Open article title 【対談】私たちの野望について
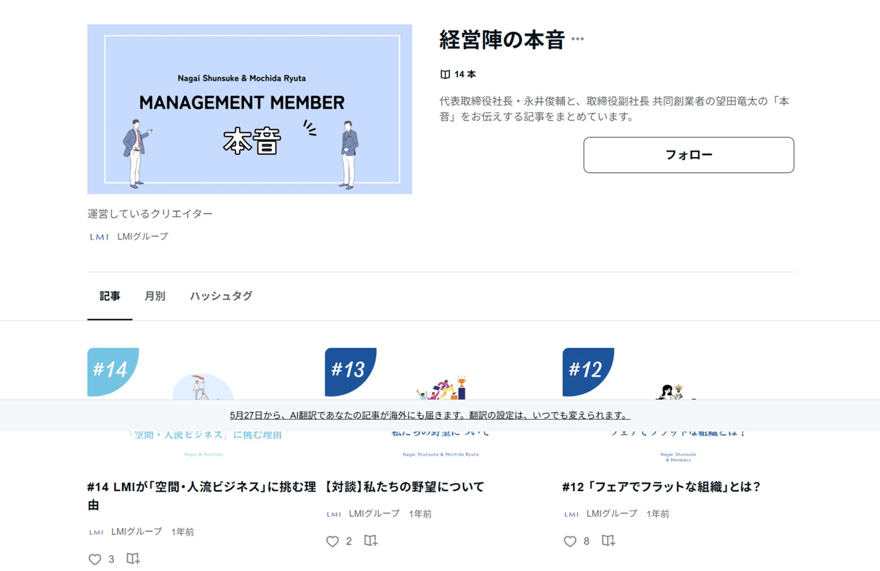The image size is (880, 571). pos(405,487)
